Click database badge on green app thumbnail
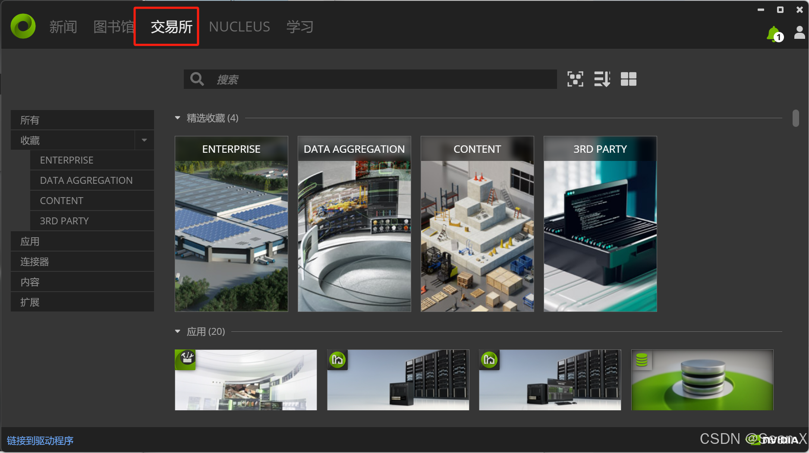The height and width of the screenshot is (453, 809). 642,359
